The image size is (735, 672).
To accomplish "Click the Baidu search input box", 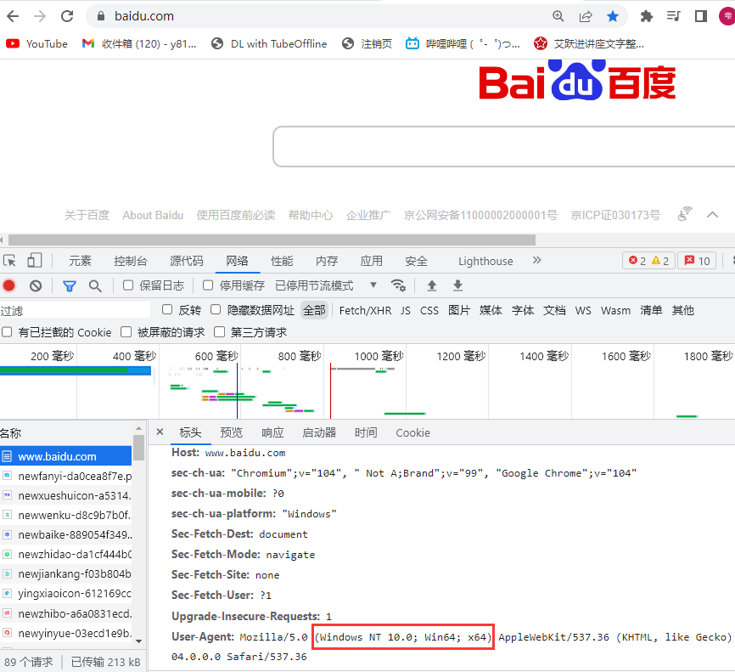I will coord(501,147).
